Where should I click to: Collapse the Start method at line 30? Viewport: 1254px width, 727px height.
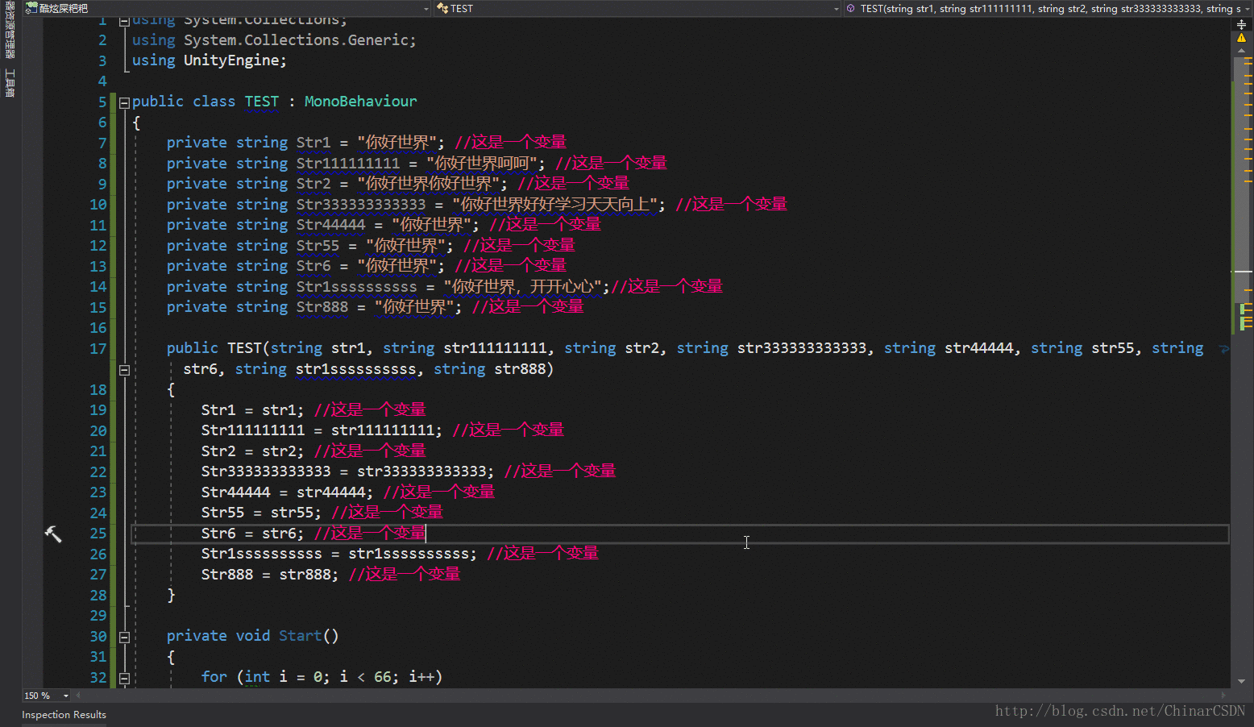(x=124, y=637)
